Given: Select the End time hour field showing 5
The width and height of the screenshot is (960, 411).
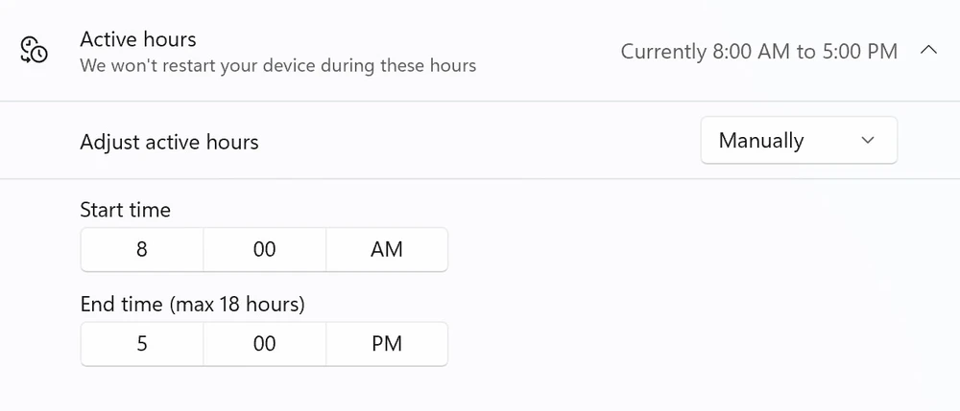Looking at the screenshot, I should 142,344.
